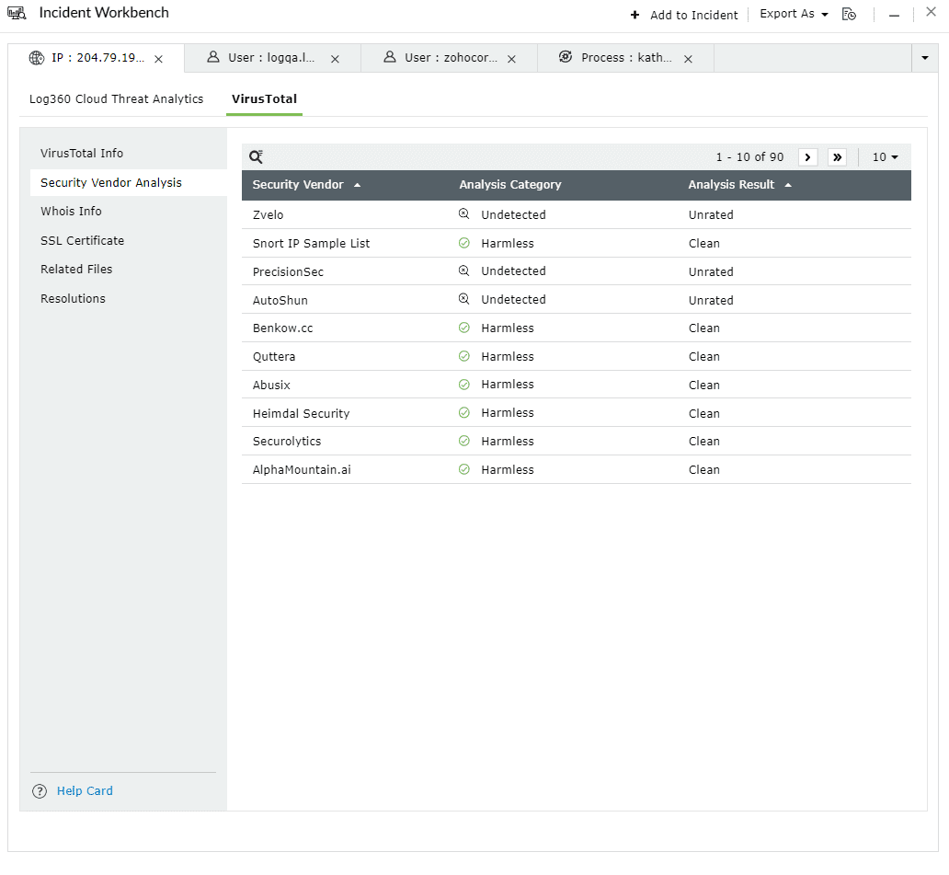This screenshot has height=875, width=949.
Task: Sort by Security Vendor column
Action: click(x=306, y=185)
